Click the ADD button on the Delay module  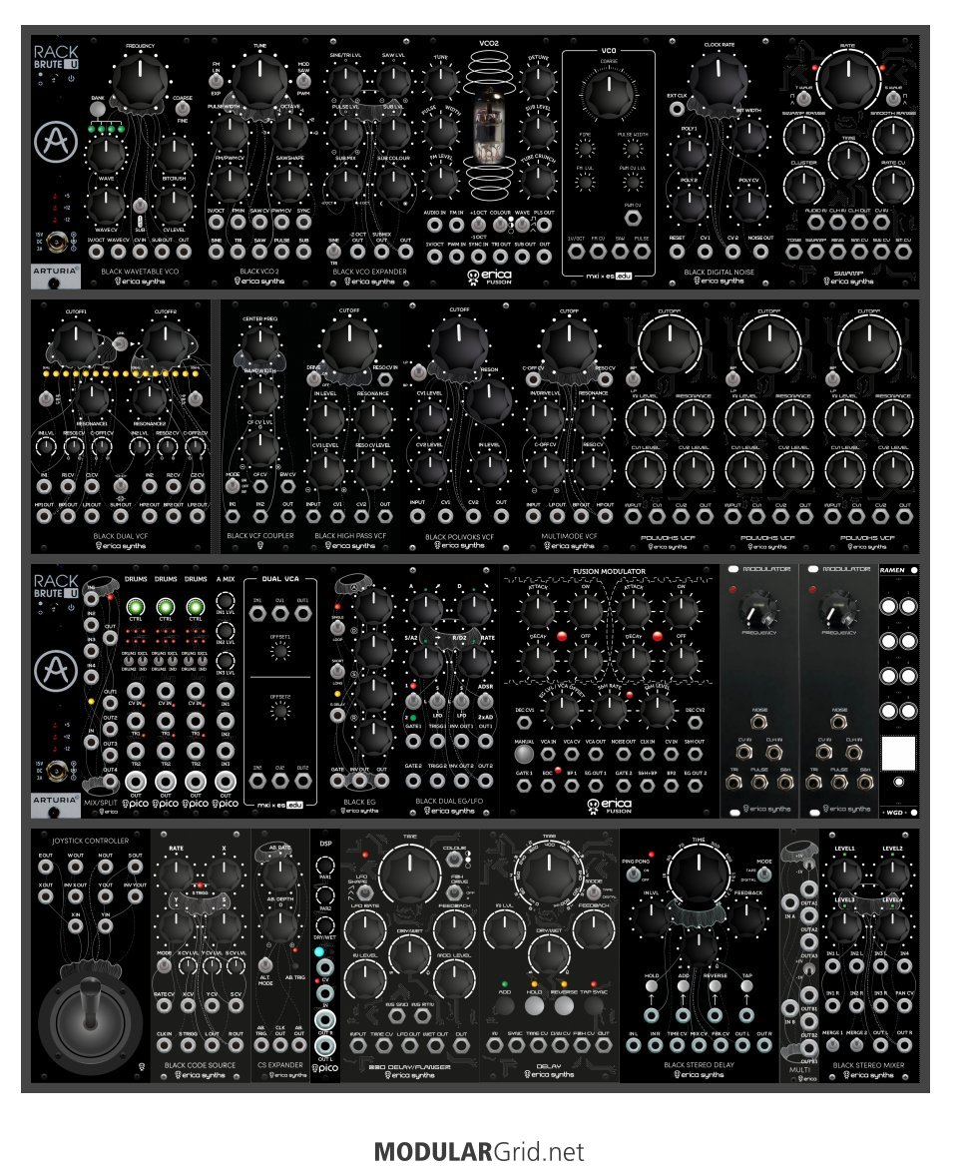[x=505, y=1006]
